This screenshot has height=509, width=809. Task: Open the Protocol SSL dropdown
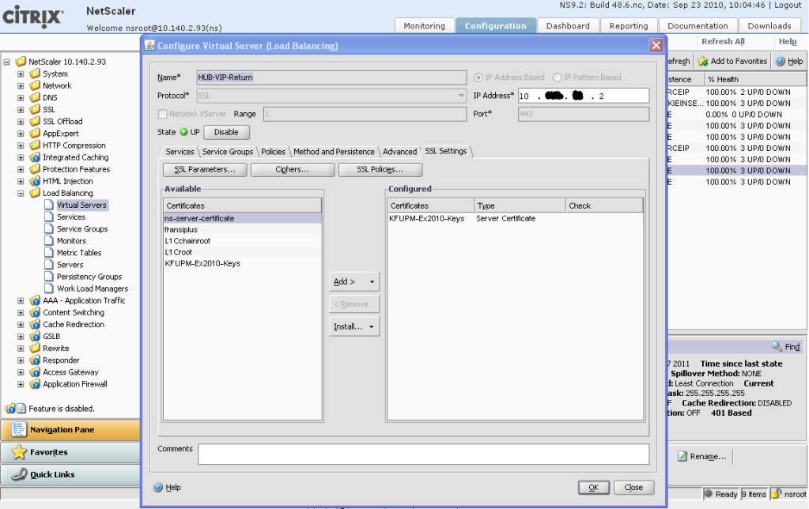461,96
